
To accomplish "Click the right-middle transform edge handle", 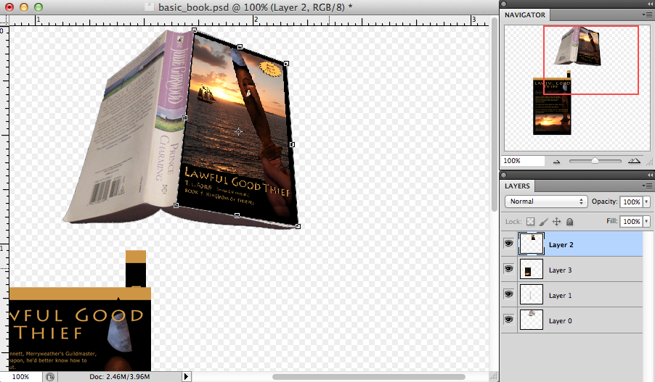I will (x=292, y=144).
